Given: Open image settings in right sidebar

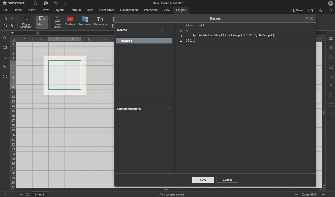Looking at the screenshot, I should [331, 67].
